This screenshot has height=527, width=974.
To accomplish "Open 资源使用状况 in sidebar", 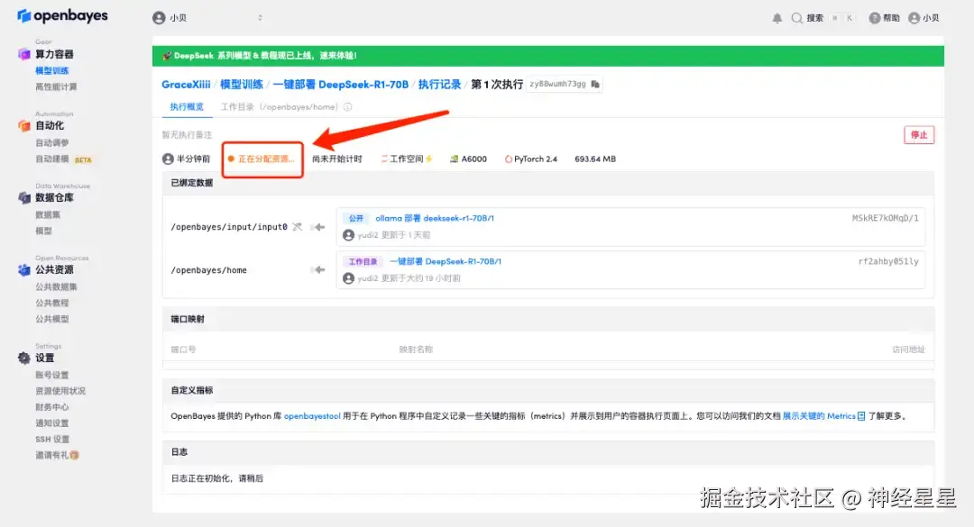I will point(60,391).
